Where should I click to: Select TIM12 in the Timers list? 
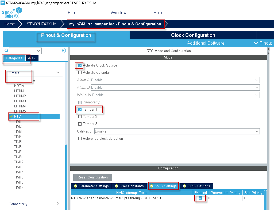pyautogui.click(x=19, y=162)
